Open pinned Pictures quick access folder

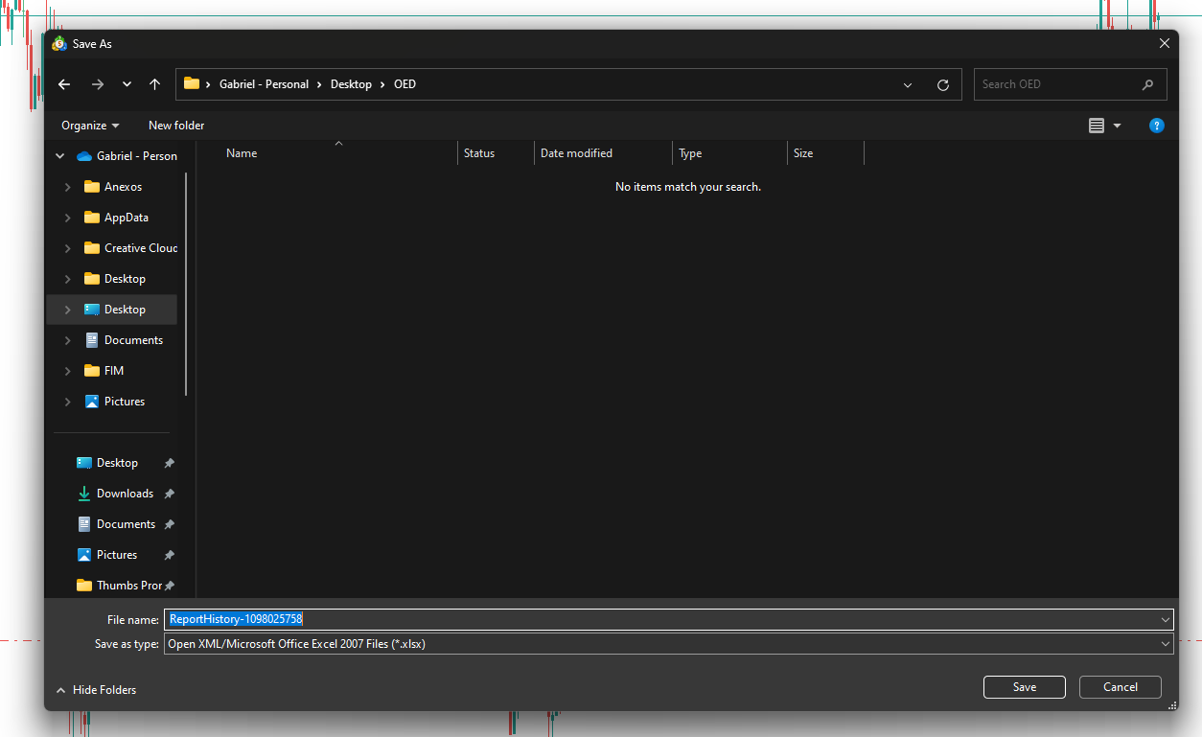coord(116,555)
